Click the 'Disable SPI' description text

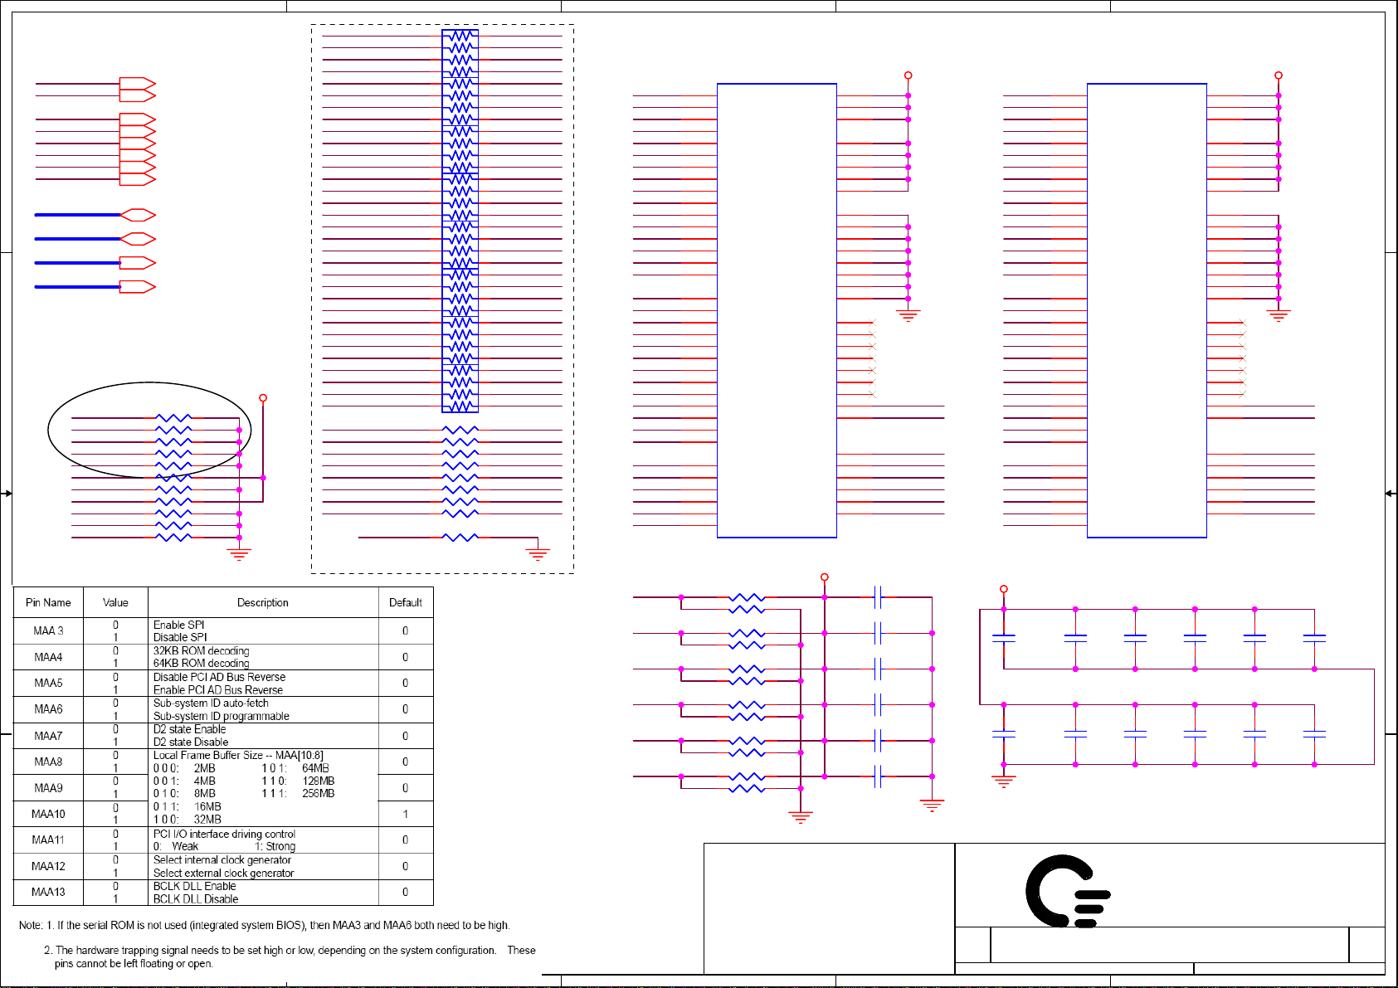180,638
